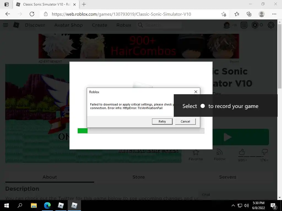Viewport: 282px width, 211px height.
Task: Report the advertisement via Report link
Action: 234,62
